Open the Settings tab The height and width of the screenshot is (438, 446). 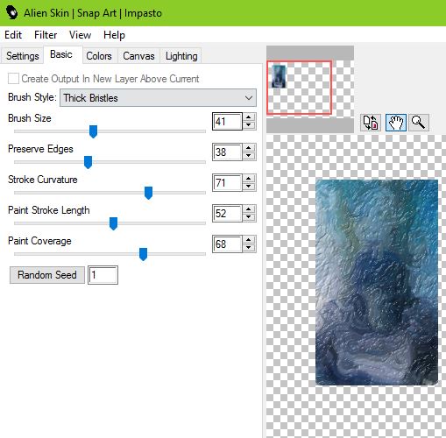[23, 56]
